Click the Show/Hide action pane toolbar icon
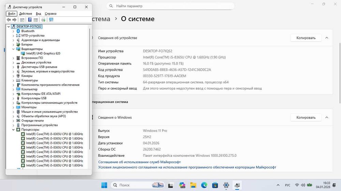341x191 pixels. pyautogui.click(x=36, y=20)
